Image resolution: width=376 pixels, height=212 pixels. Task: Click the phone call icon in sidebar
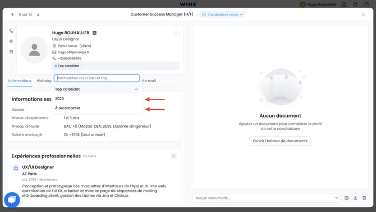point(11,31)
